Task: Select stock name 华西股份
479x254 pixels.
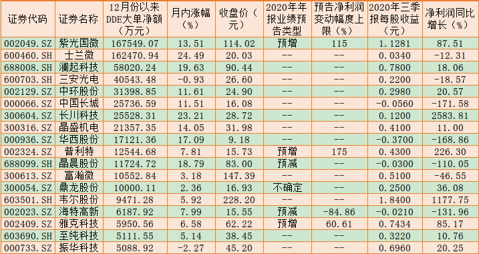Action: point(79,140)
